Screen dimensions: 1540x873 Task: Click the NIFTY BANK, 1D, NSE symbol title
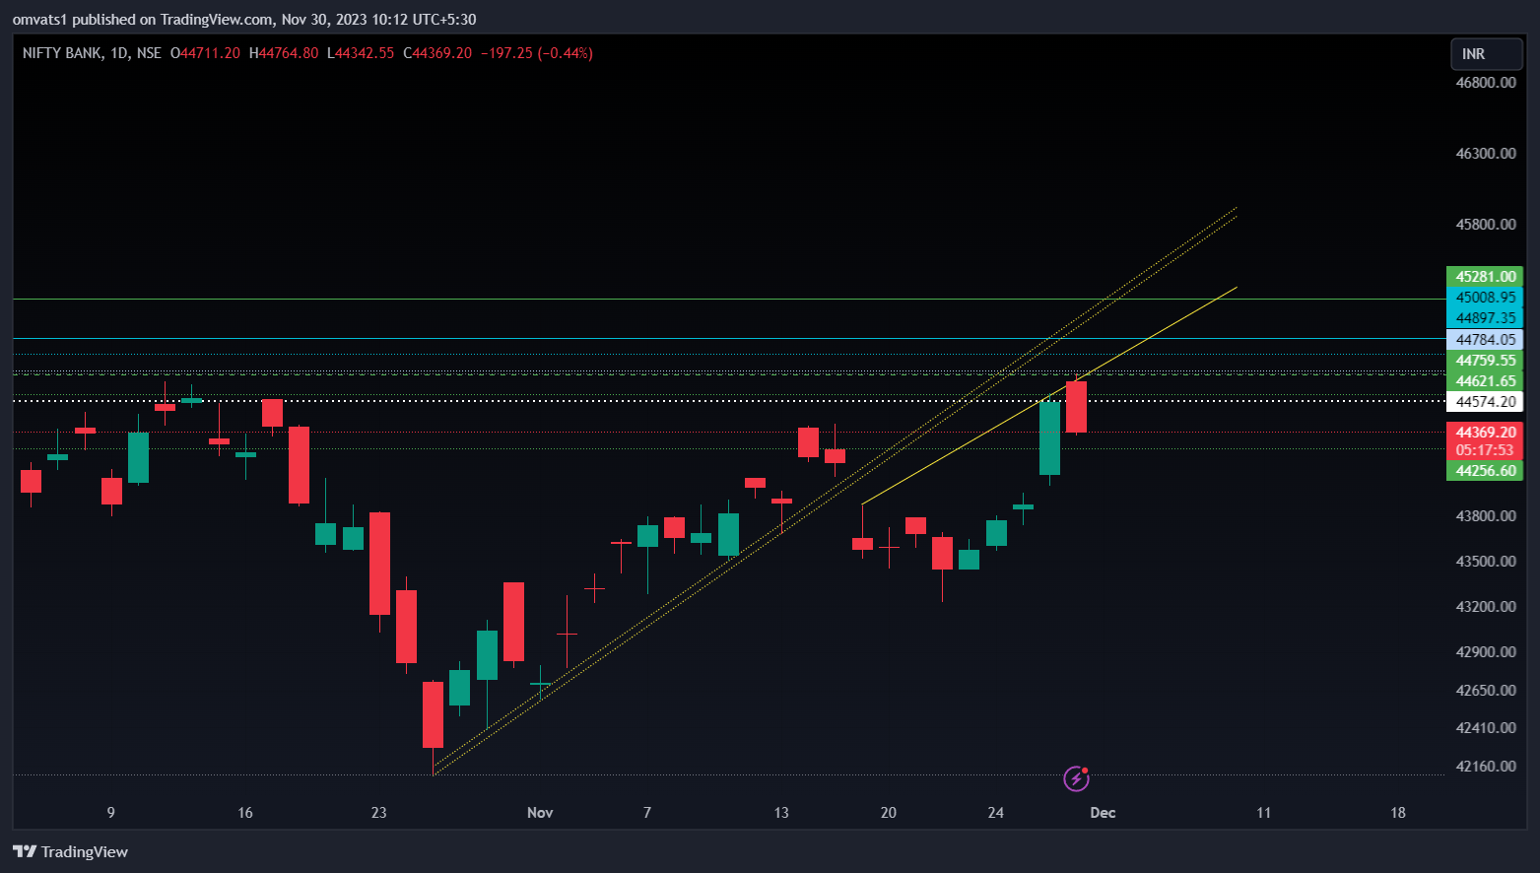pyautogui.click(x=92, y=53)
